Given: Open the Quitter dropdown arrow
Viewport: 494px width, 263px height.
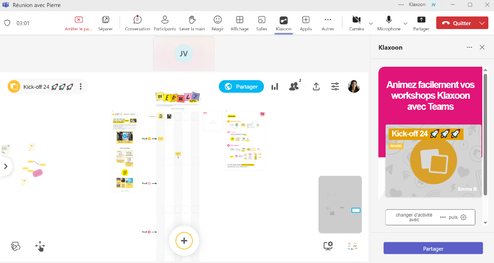Looking at the screenshot, I should click(482, 23).
